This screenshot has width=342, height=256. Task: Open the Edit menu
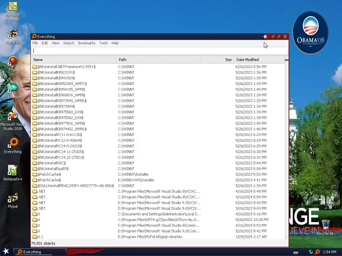click(45, 43)
